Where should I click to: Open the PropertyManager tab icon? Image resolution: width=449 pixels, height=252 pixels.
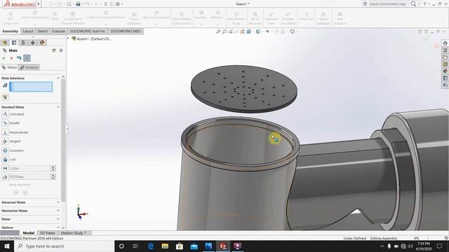(x=14, y=43)
